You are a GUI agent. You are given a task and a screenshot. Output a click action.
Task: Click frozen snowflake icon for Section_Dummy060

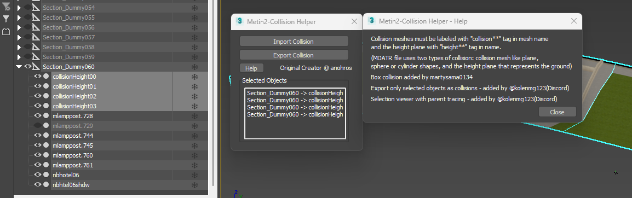194,67
